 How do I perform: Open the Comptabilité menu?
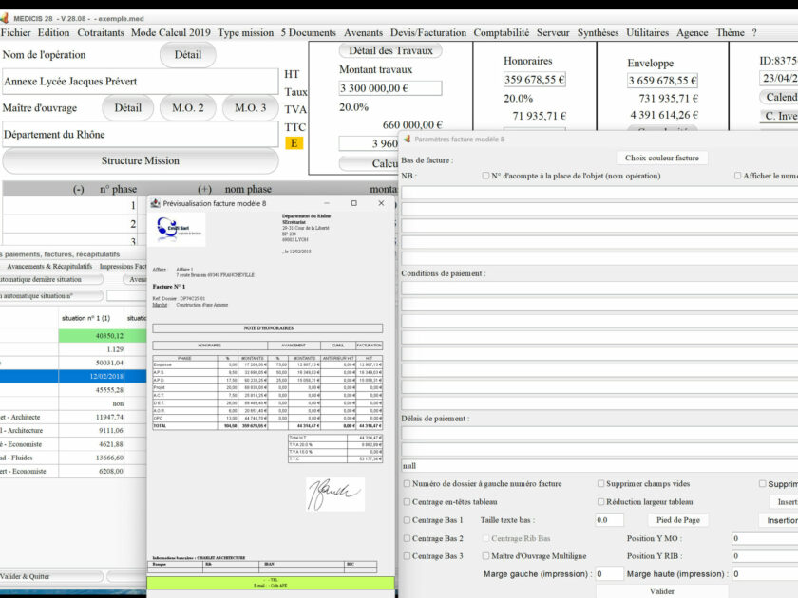(502, 32)
